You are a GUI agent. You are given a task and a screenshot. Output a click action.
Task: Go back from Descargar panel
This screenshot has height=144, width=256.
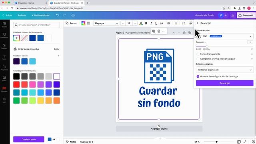(197, 23)
